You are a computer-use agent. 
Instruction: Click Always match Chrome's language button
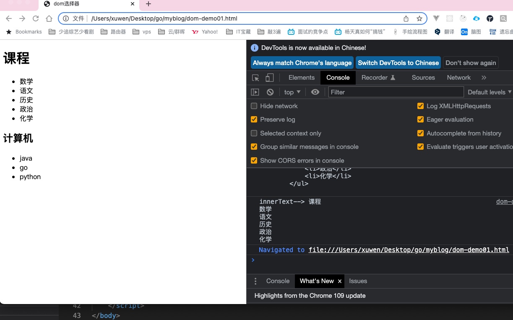click(302, 63)
